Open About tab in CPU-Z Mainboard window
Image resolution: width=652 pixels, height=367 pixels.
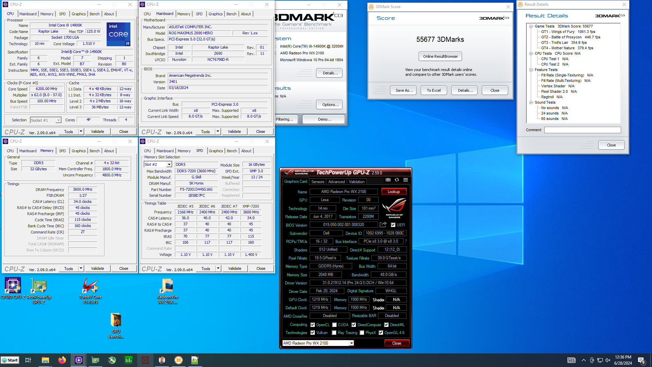[246, 14]
